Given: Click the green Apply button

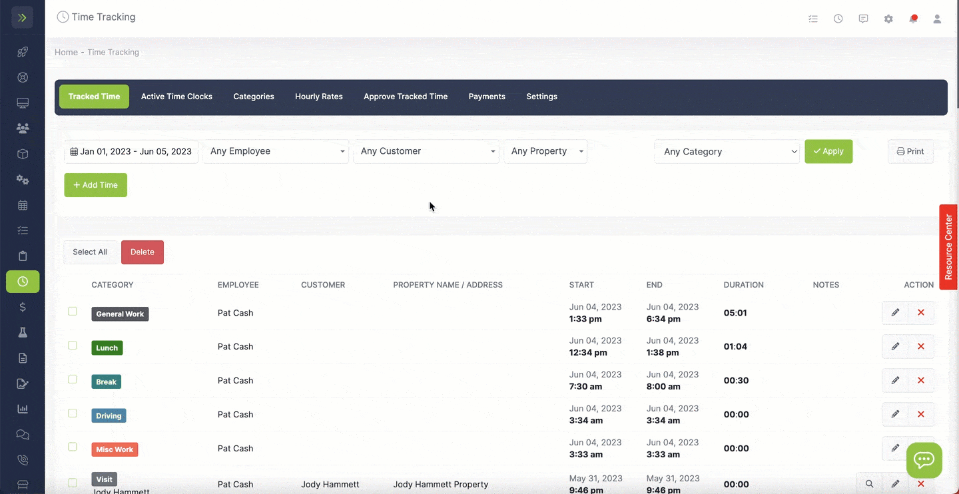Looking at the screenshot, I should (x=828, y=151).
